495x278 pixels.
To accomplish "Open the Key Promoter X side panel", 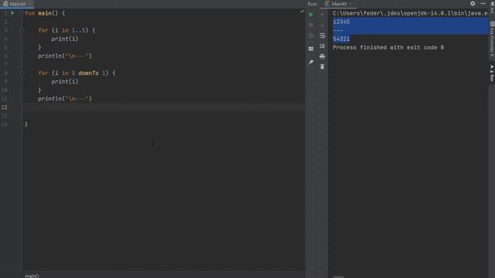I will coord(492,39).
